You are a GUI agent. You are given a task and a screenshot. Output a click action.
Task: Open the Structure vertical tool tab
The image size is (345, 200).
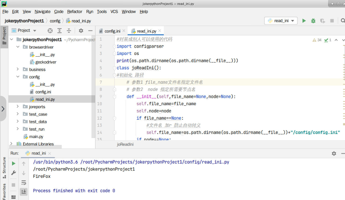[4, 168]
